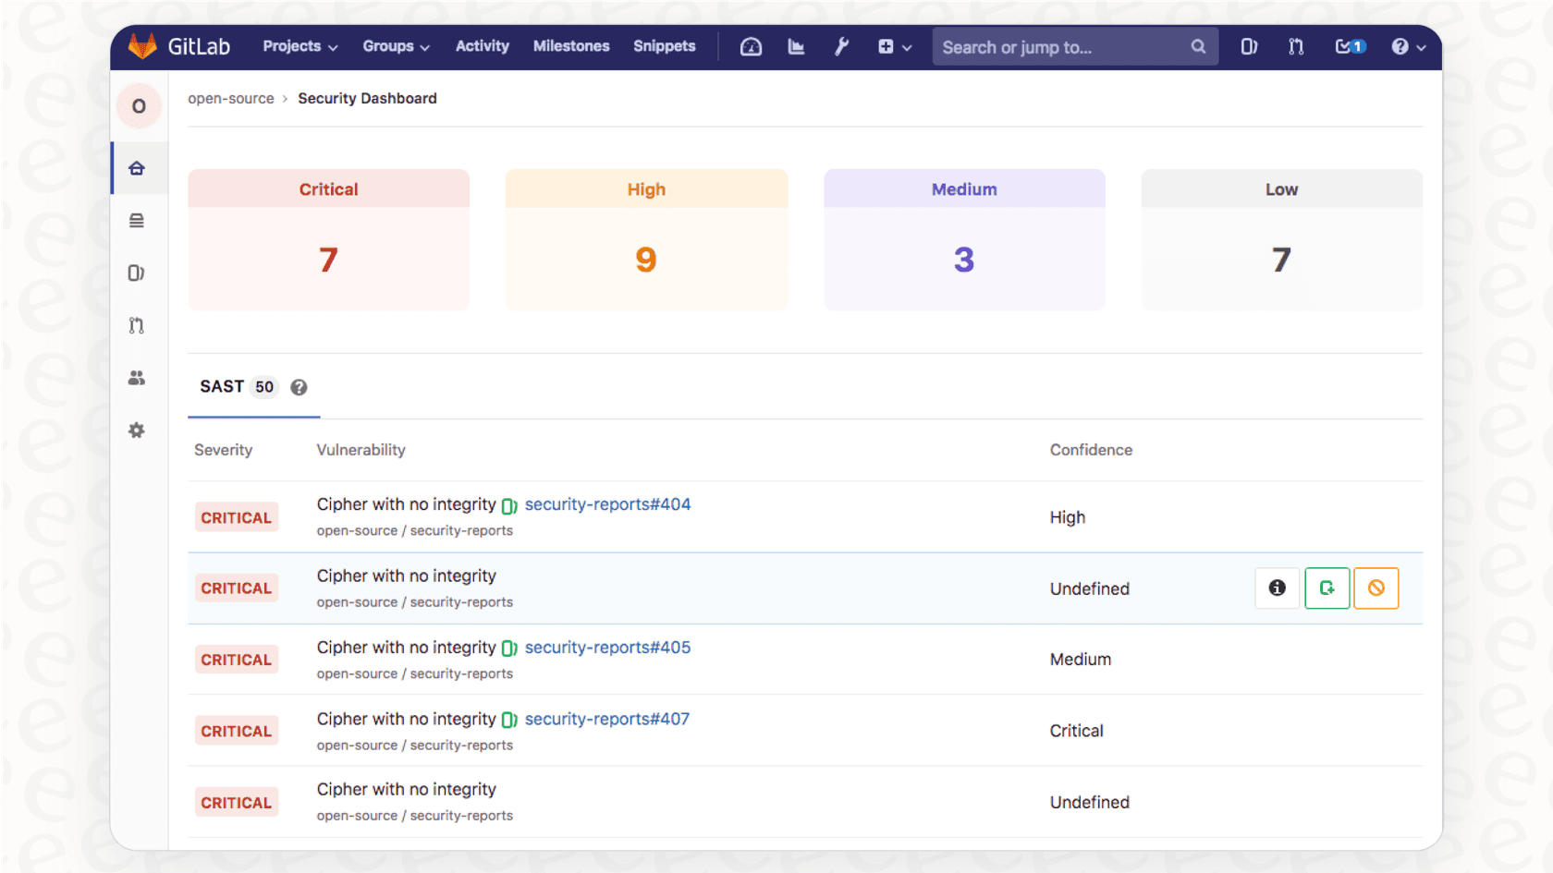Expand the Projects dropdown menu

(x=298, y=46)
